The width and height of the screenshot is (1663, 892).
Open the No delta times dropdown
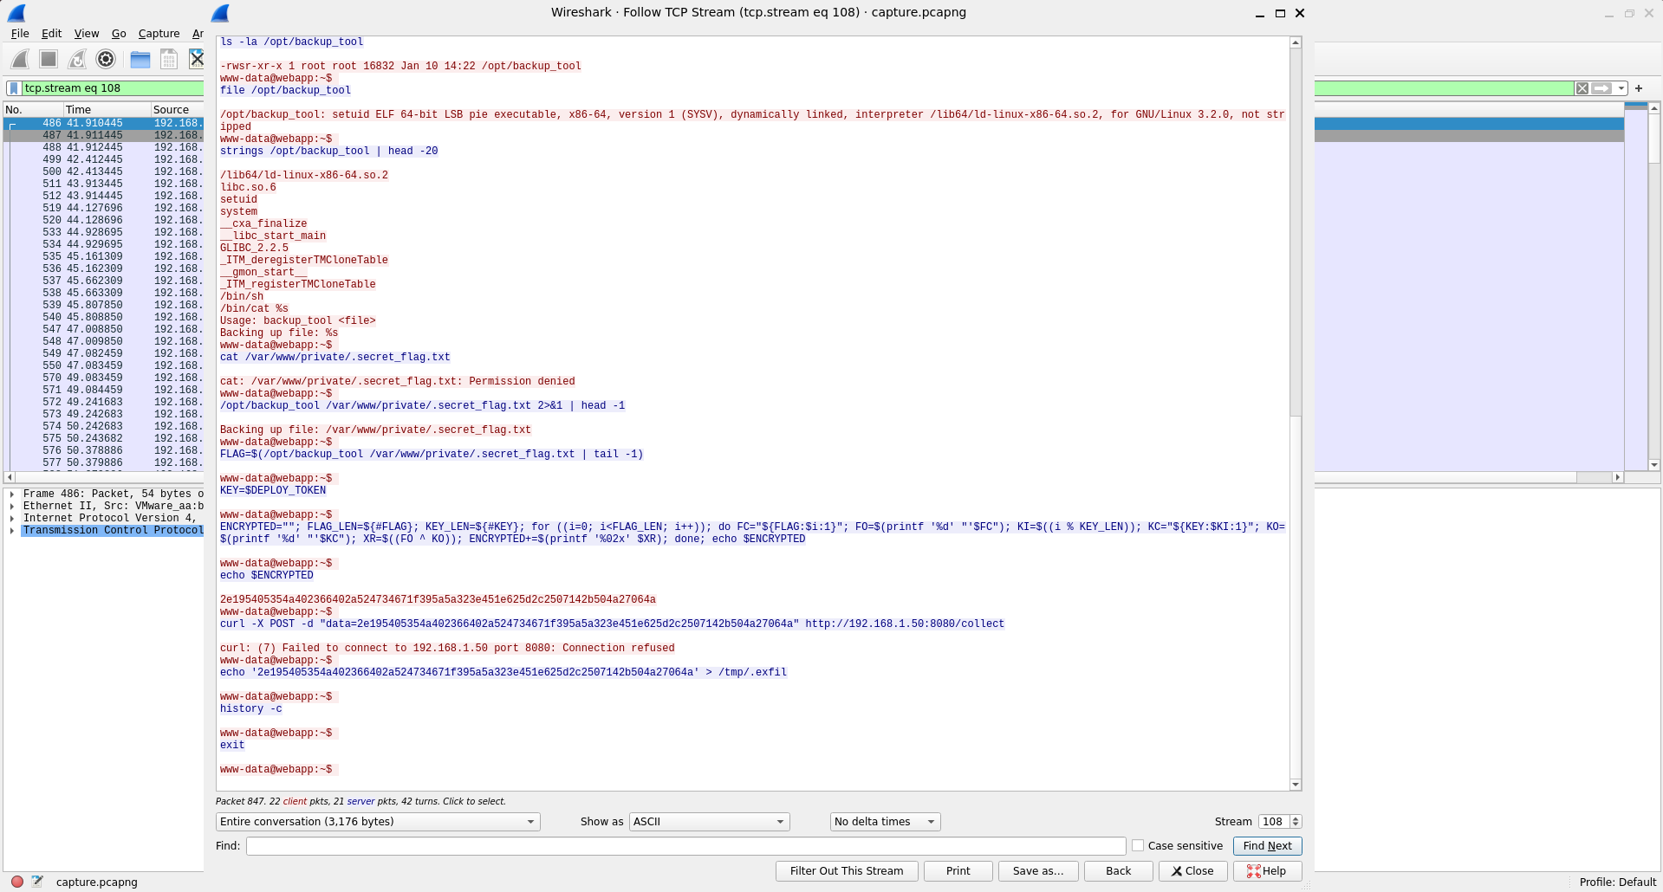pos(885,822)
